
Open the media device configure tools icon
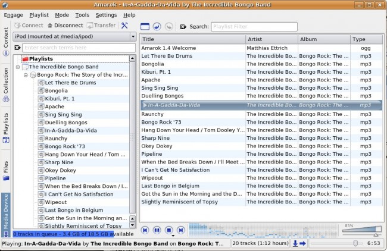124,26
